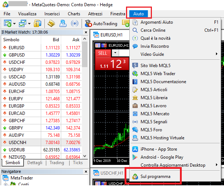Open the profiles toolbar icon
The width and height of the screenshot is (224, 186).
tap(23, 23)
